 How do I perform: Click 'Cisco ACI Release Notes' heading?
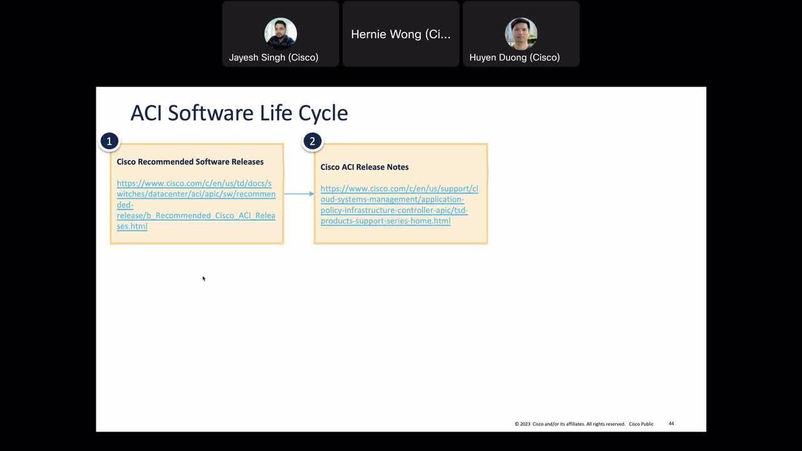[x=364, y=167]
